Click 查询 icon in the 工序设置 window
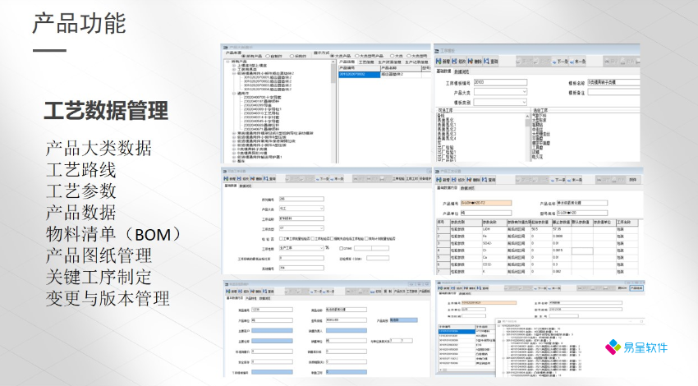Image resolution: width=698 pixels, height=386 pixels. [x=266, y=178]
